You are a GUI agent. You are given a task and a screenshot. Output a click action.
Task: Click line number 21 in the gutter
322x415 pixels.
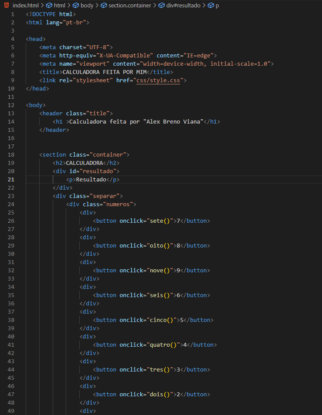coord(11,179)
